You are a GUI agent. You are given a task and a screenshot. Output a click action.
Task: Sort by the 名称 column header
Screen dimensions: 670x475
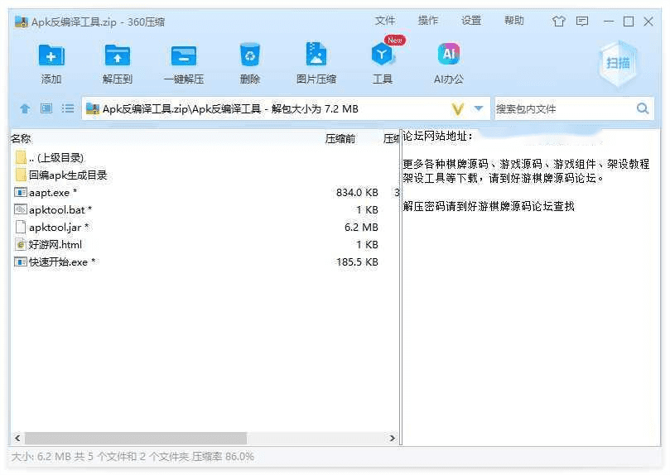click(x=21, y=138)
